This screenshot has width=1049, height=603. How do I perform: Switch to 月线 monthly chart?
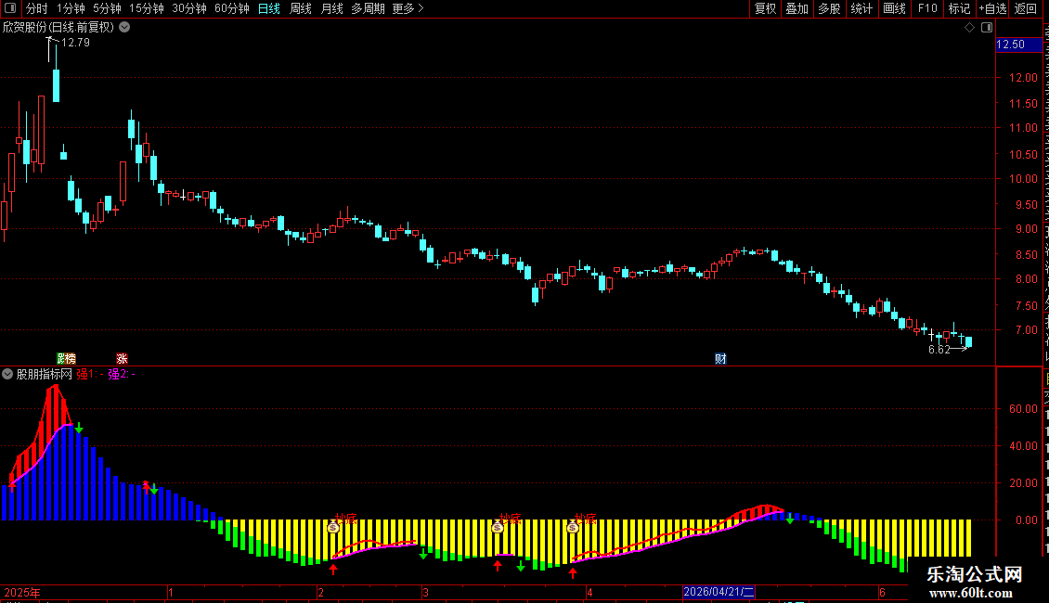point(331,8)
